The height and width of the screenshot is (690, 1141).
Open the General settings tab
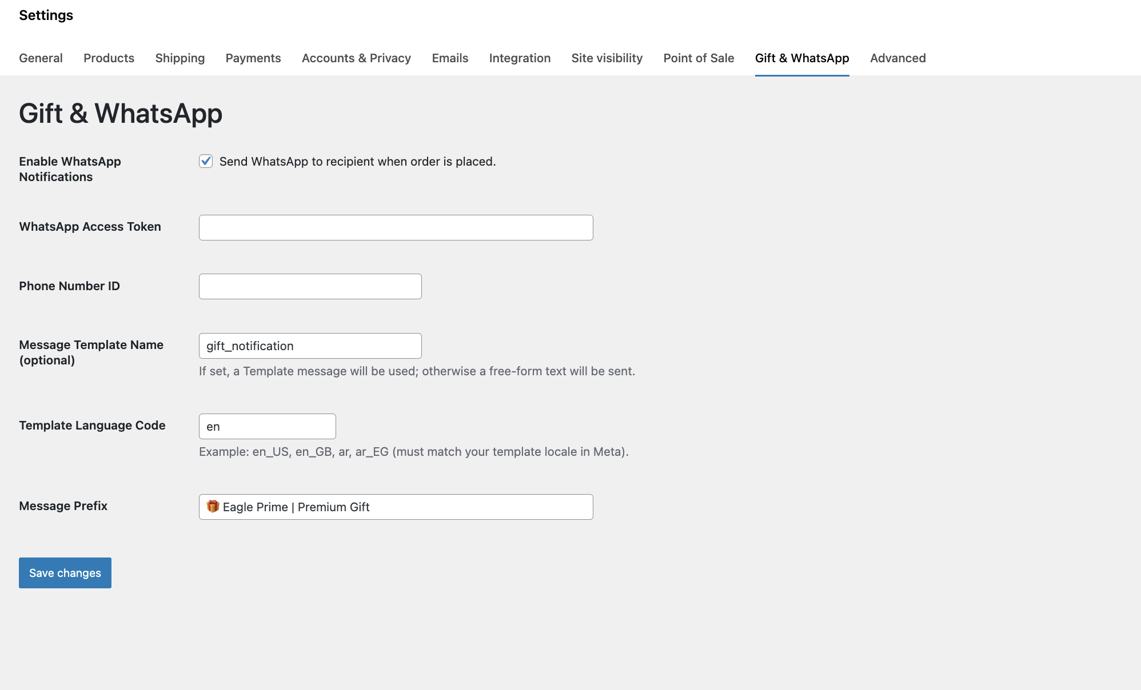(41, 58)
